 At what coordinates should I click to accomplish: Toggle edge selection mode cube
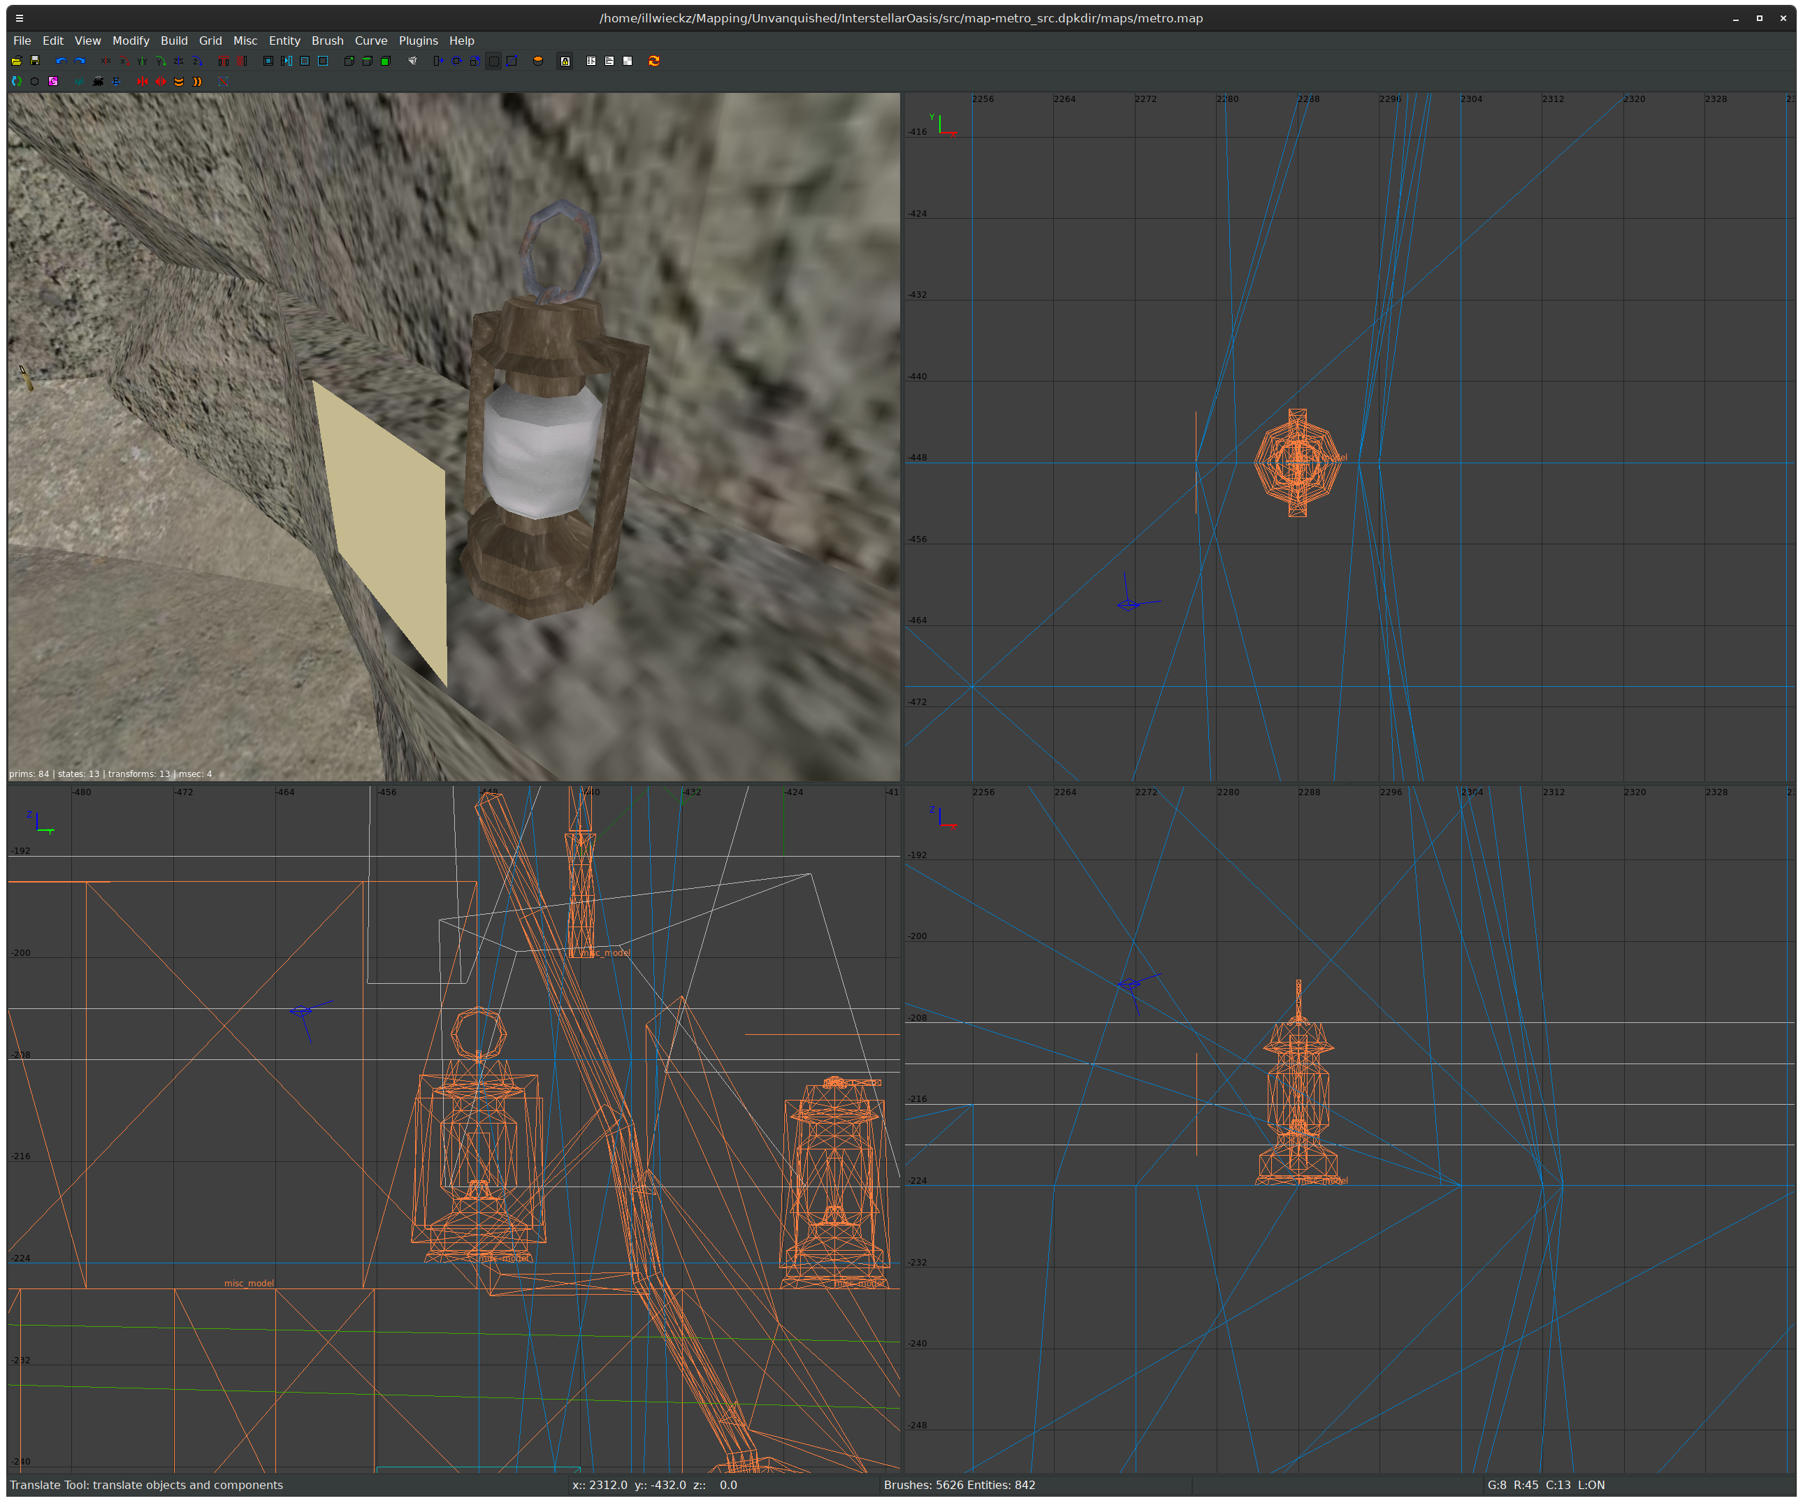coord(368,61)
